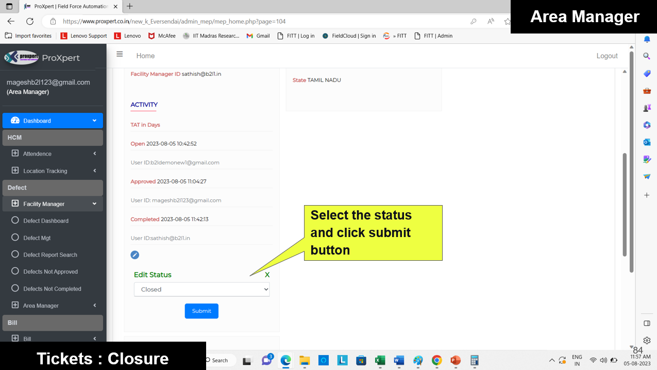Viewport: 657px width, 370px height.
Task: Expand the Dashboard menu
Action: (x=53, y=121)
